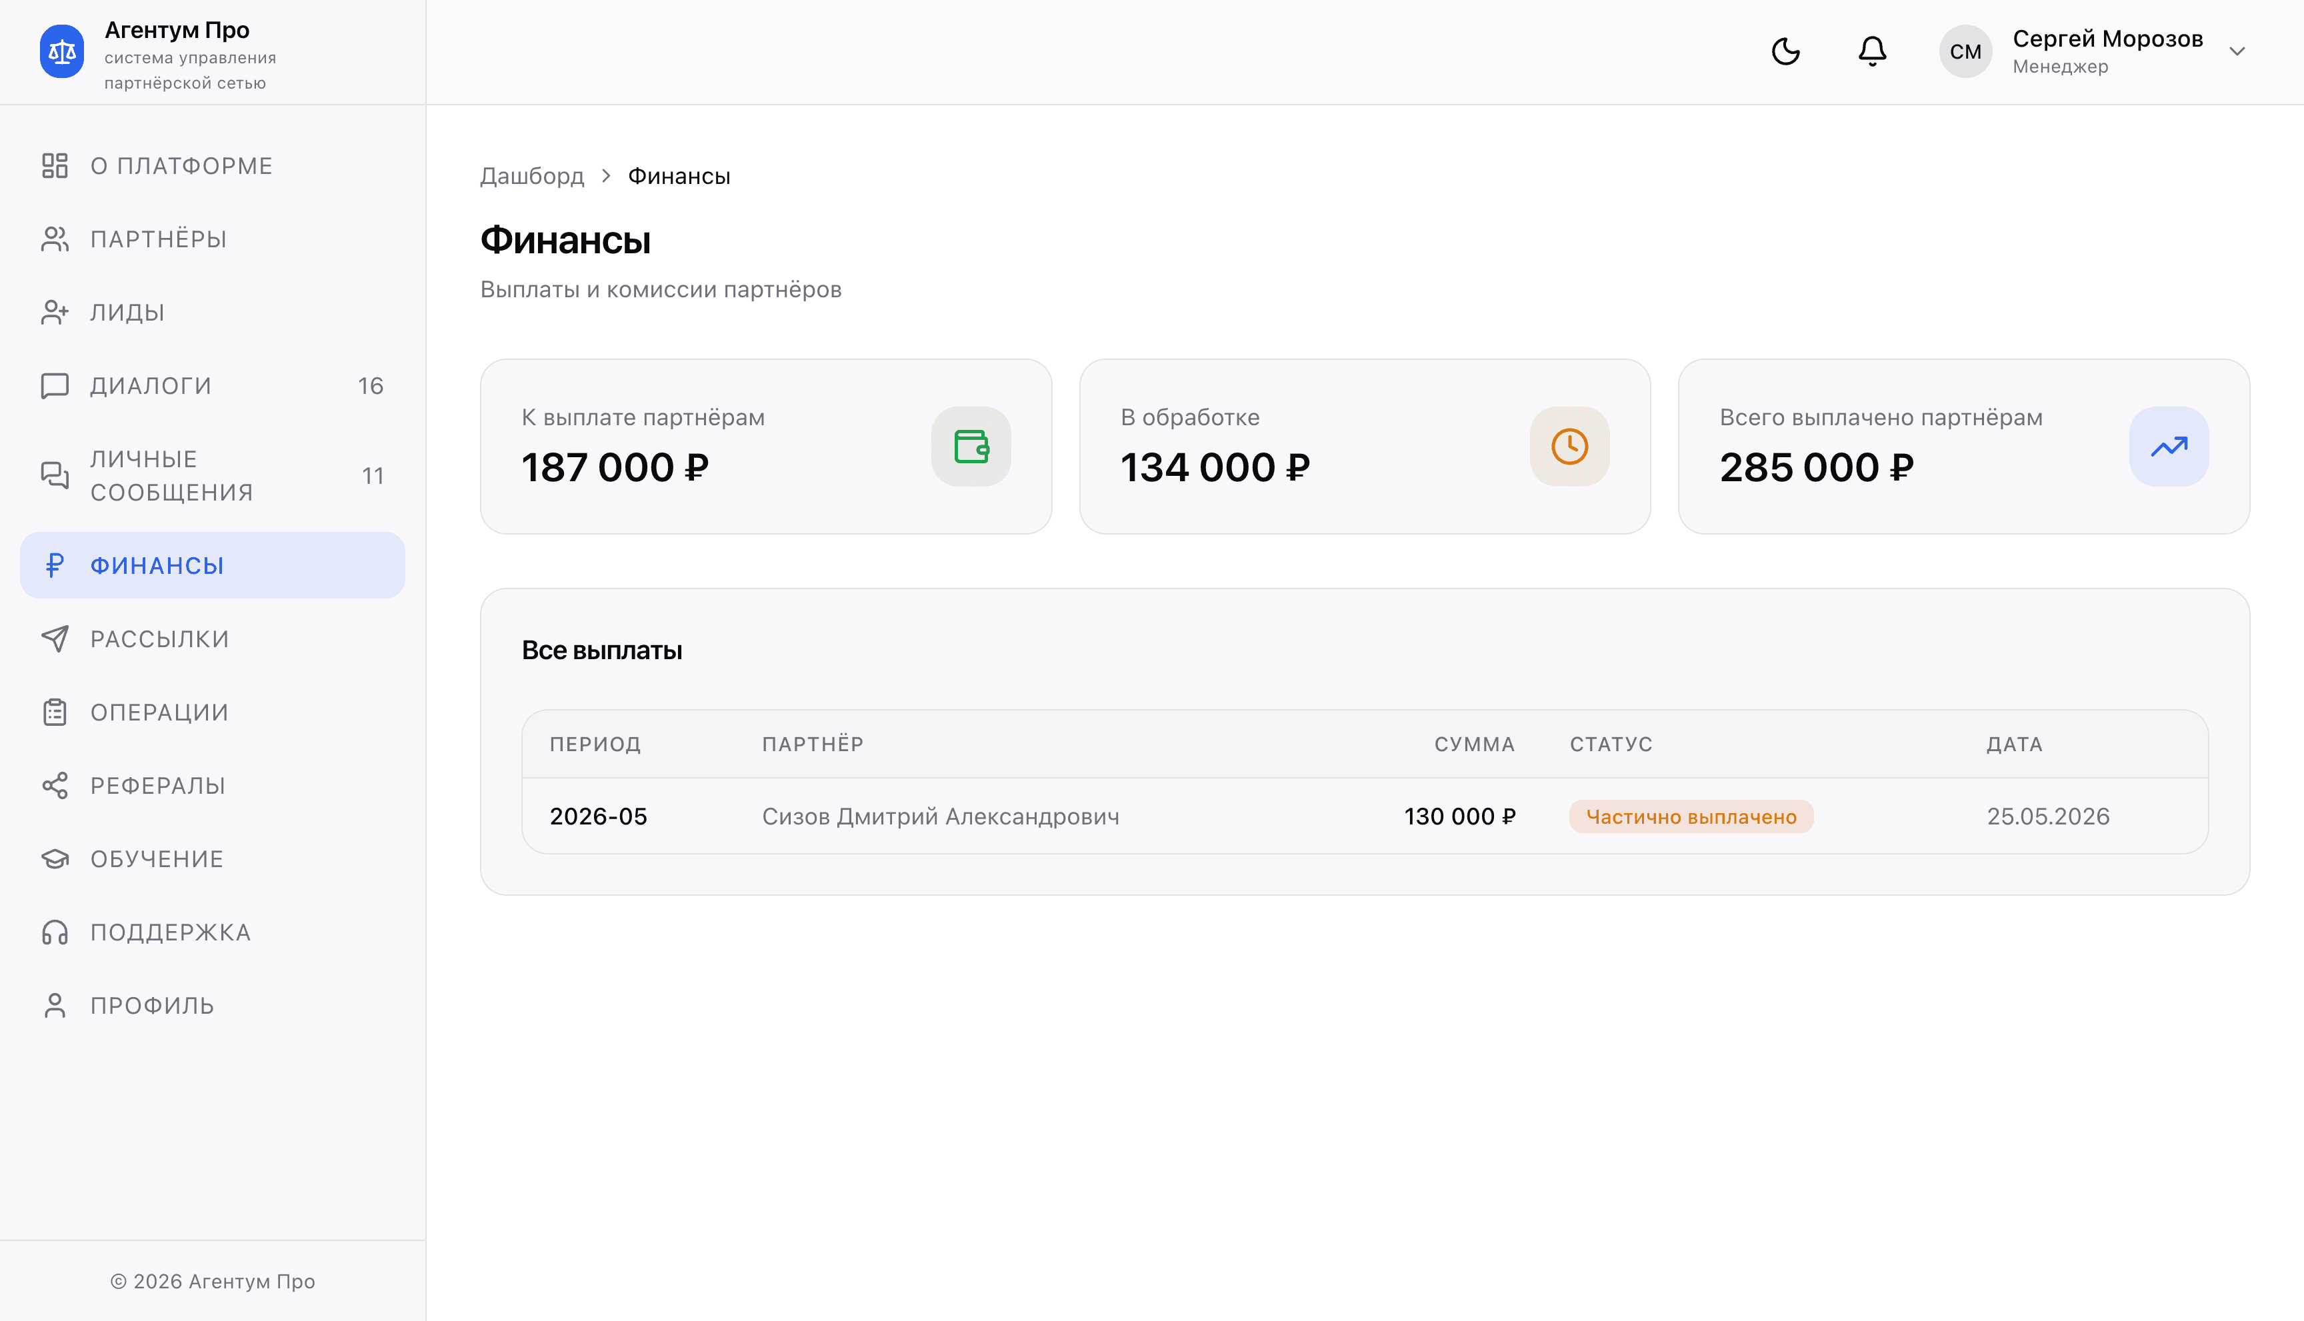Click the 134 000 ₽ processing amount
Viewport: 2304px width, 1321px height.
pyautogui.click(x=1215, y=467)
